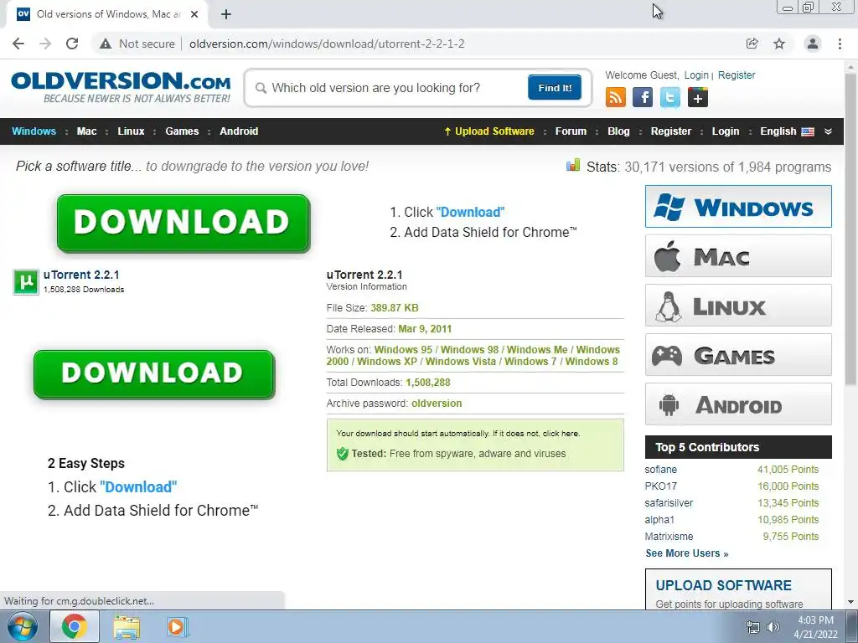Click Login in the black navigation bar
The image size is (858, 643).
pyautogui.click(x=725, y=131)
